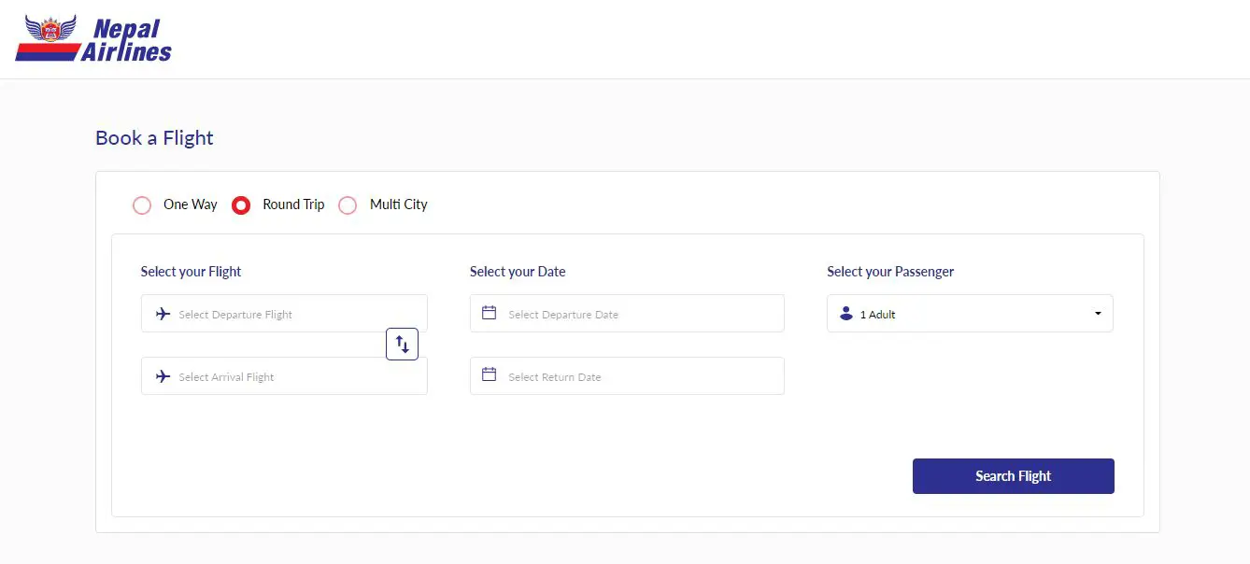Select the Round Trip radio button

click(241, 205)
